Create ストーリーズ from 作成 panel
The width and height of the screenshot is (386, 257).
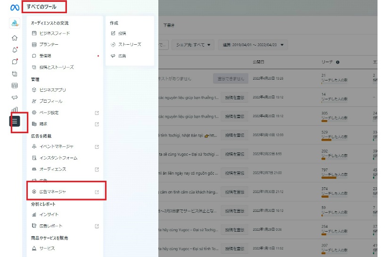[130, 45]
